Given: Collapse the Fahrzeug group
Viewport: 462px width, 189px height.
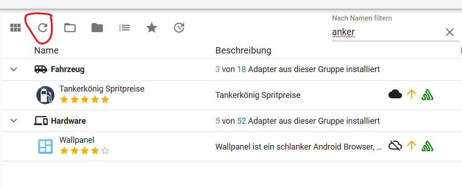Looking at the screenshot, I should point(14,69).
